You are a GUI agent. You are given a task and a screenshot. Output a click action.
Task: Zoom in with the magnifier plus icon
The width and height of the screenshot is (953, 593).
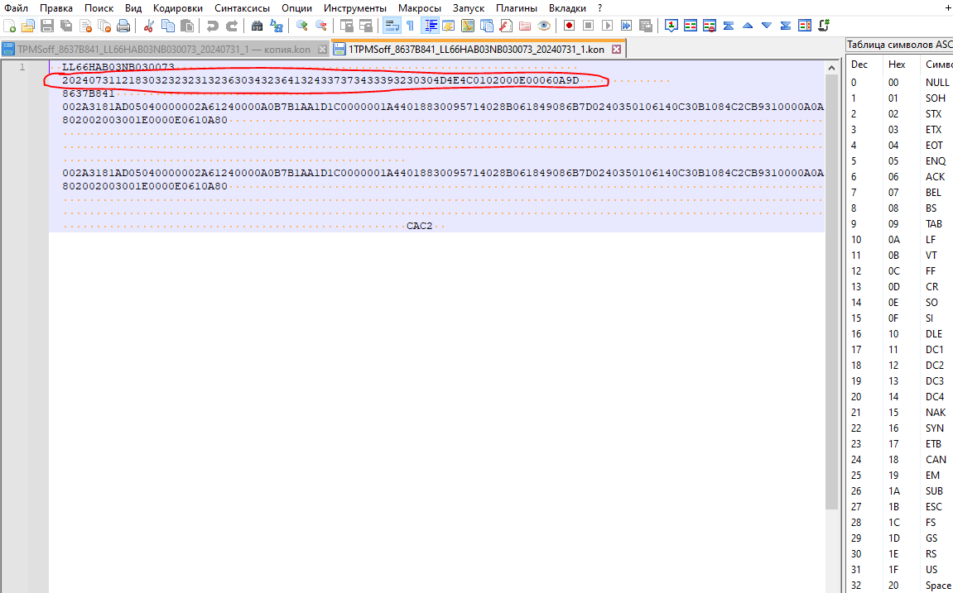click(301, 26)
